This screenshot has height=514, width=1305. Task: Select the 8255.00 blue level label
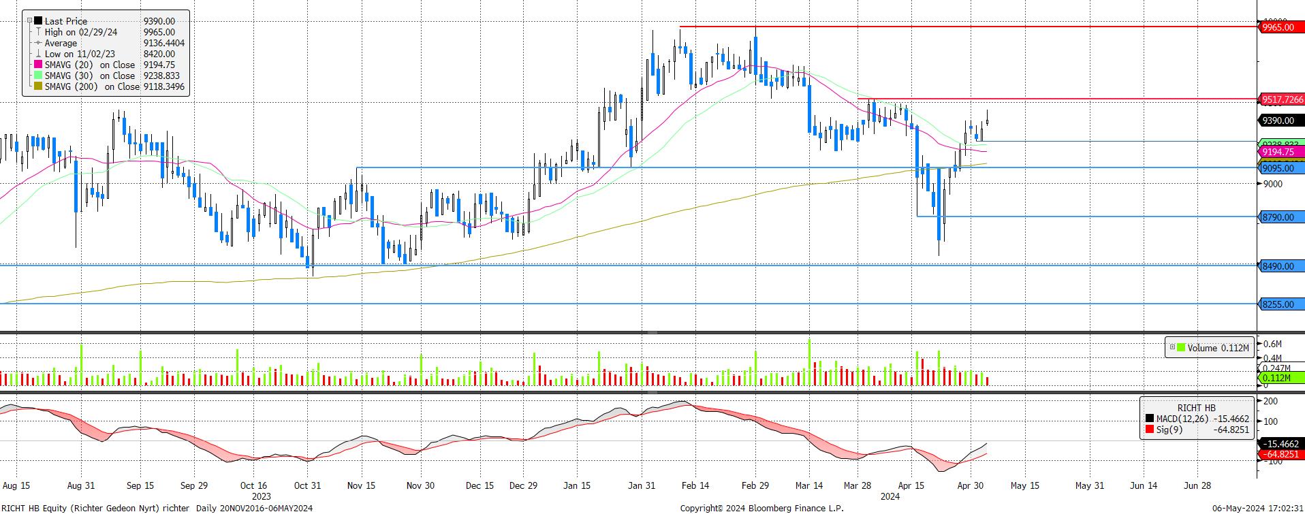point(1278,304)
